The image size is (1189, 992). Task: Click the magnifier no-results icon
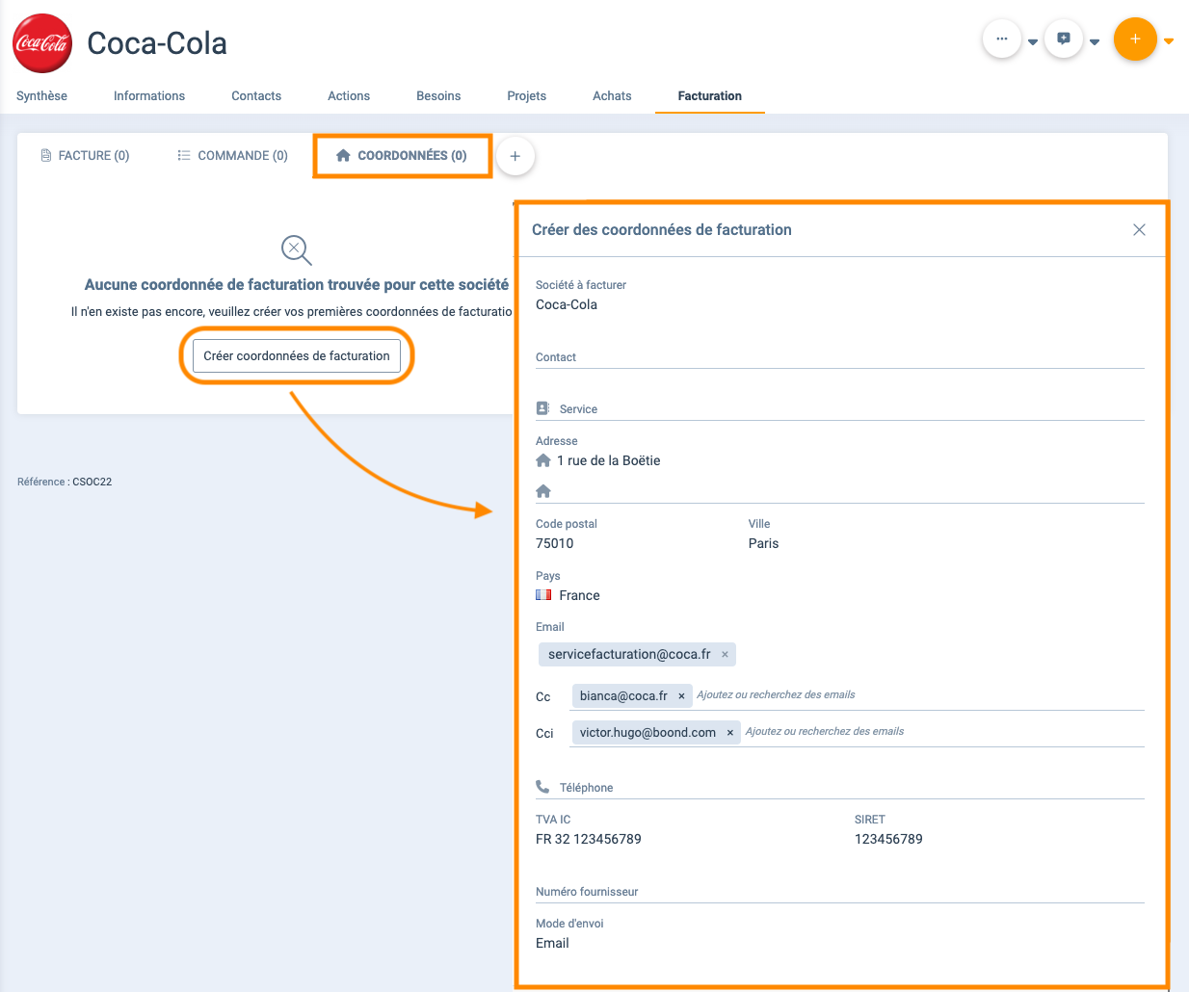[x=297, y=250]
